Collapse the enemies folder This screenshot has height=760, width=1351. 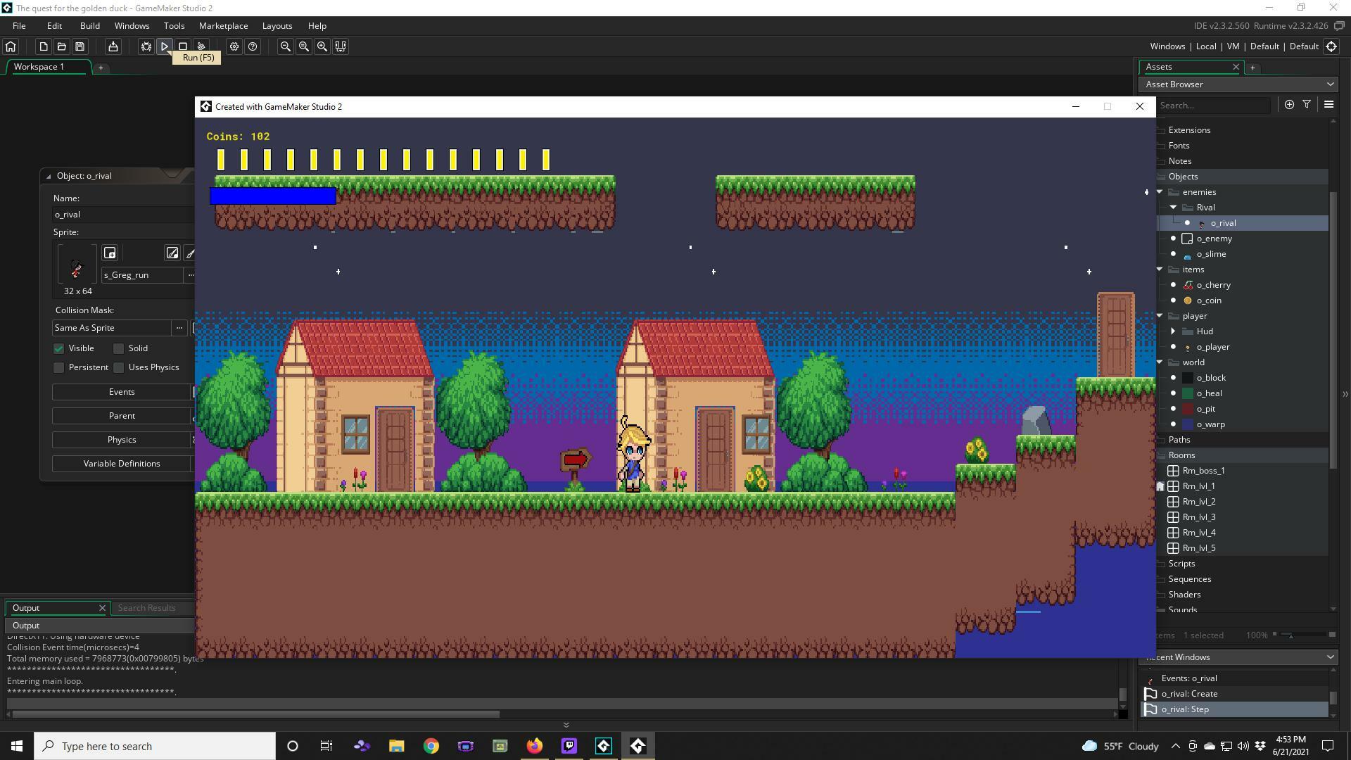1160,192
